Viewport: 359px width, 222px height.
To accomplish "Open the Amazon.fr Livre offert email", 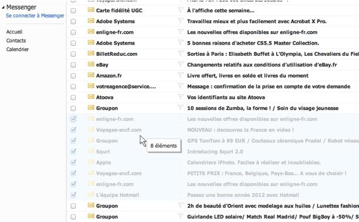I will pos(248,76).
